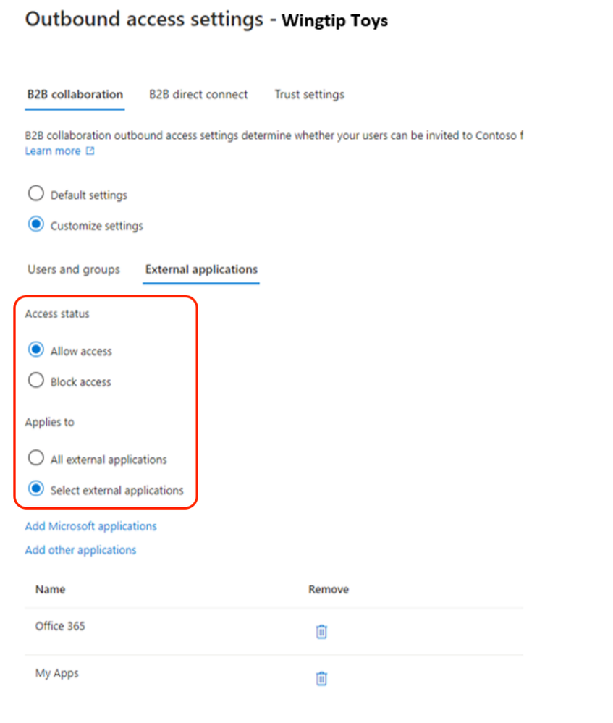Open the Users and groups sub-tab
613x723 pixels.
coord(74,269)
